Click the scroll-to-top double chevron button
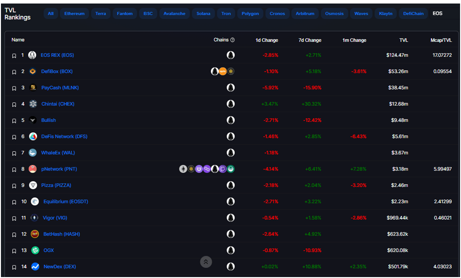Screen dimensions: 461x278 (x=206, y=262)
